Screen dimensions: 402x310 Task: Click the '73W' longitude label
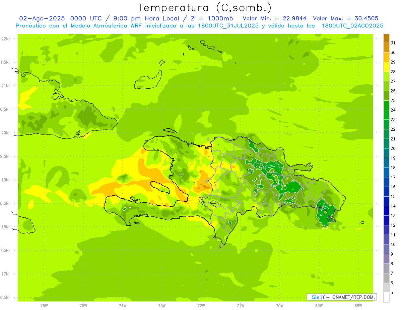pyautogui.click(x=162, y=306)
